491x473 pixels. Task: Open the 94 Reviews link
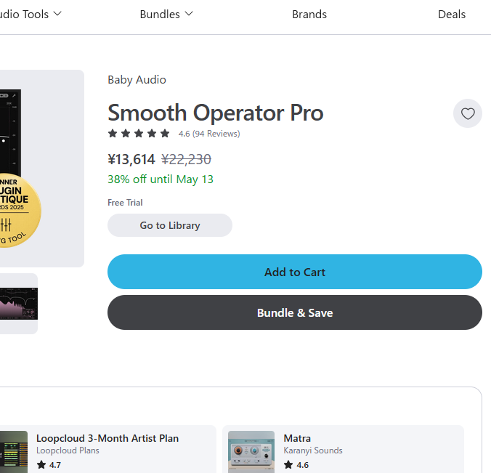coord(216,134)
